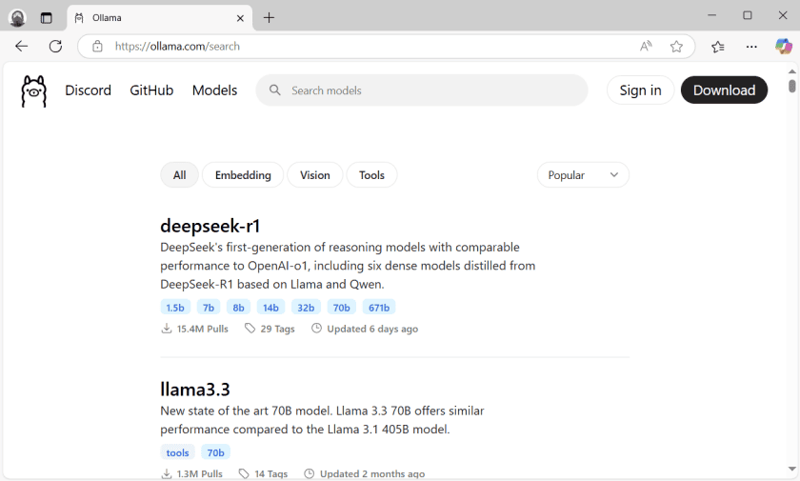View site information lock icon
The height and width of the screenshot is (481, 800).
(x=97, y=46)
